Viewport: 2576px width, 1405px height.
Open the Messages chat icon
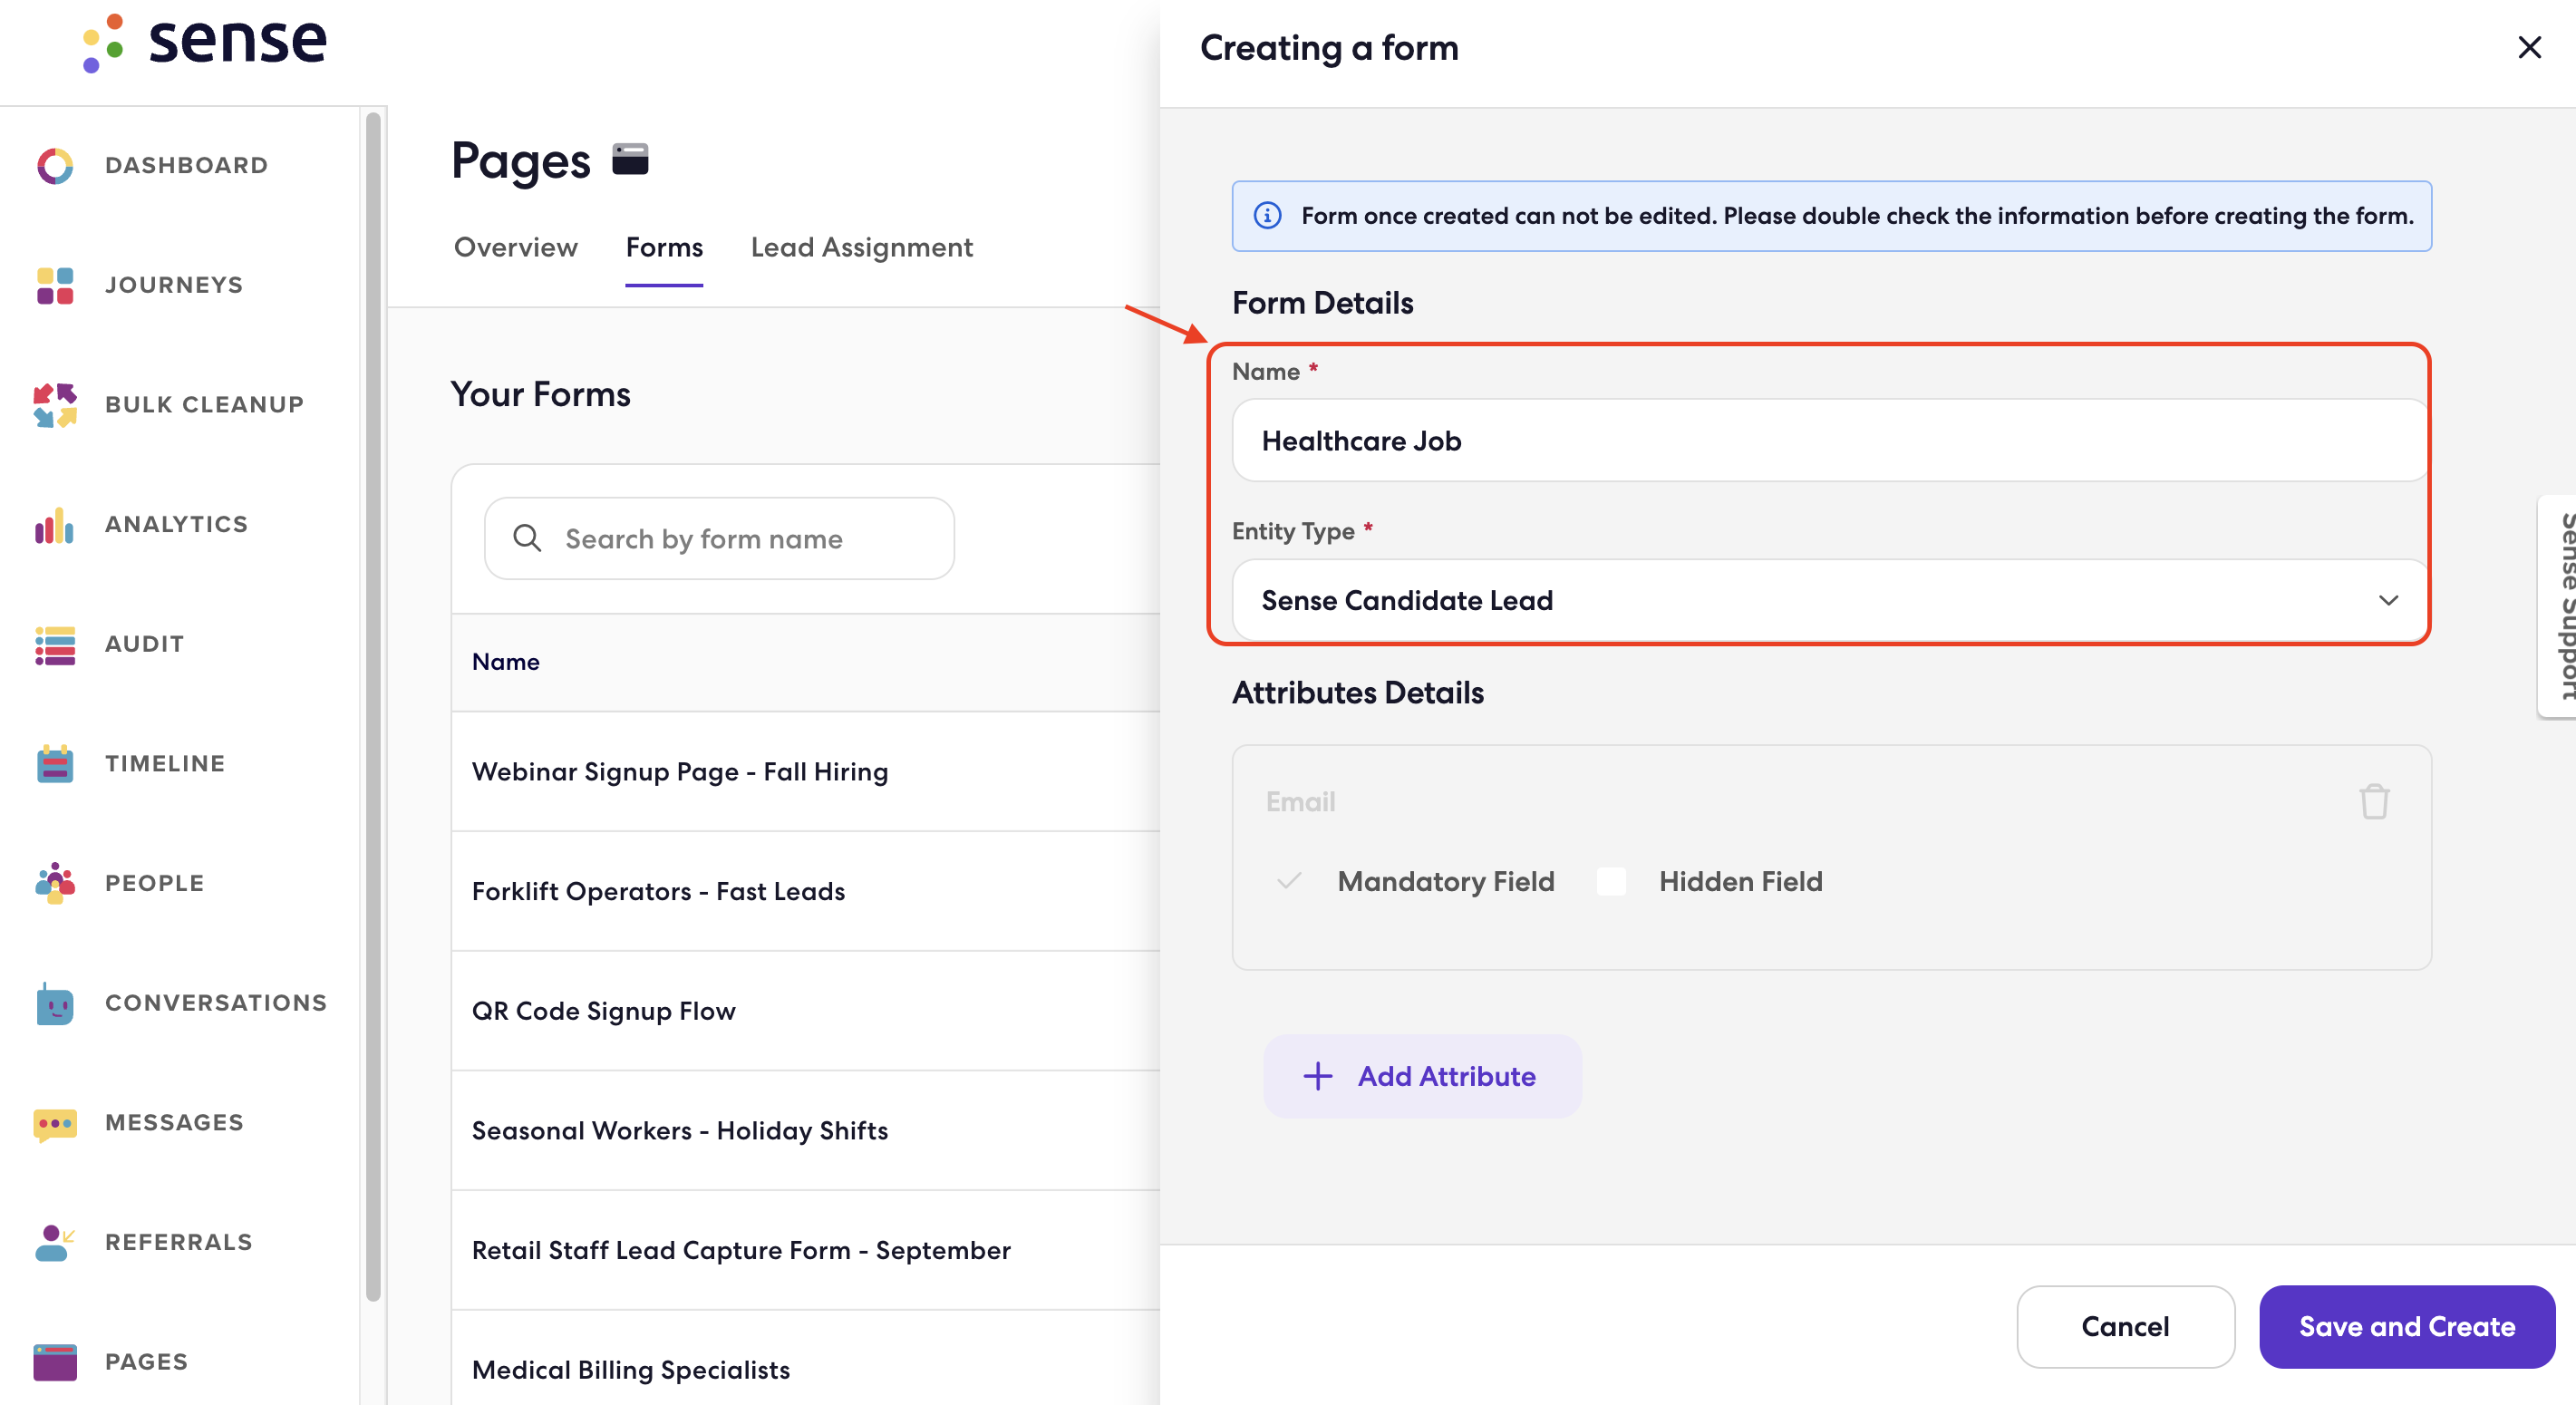(x=55, y=1123)
